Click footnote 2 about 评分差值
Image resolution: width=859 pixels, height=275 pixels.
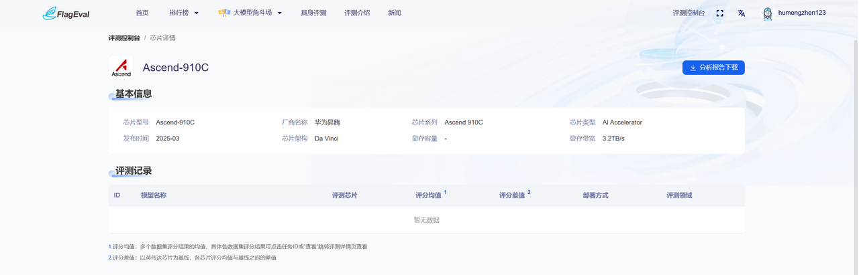pos(192,258)
